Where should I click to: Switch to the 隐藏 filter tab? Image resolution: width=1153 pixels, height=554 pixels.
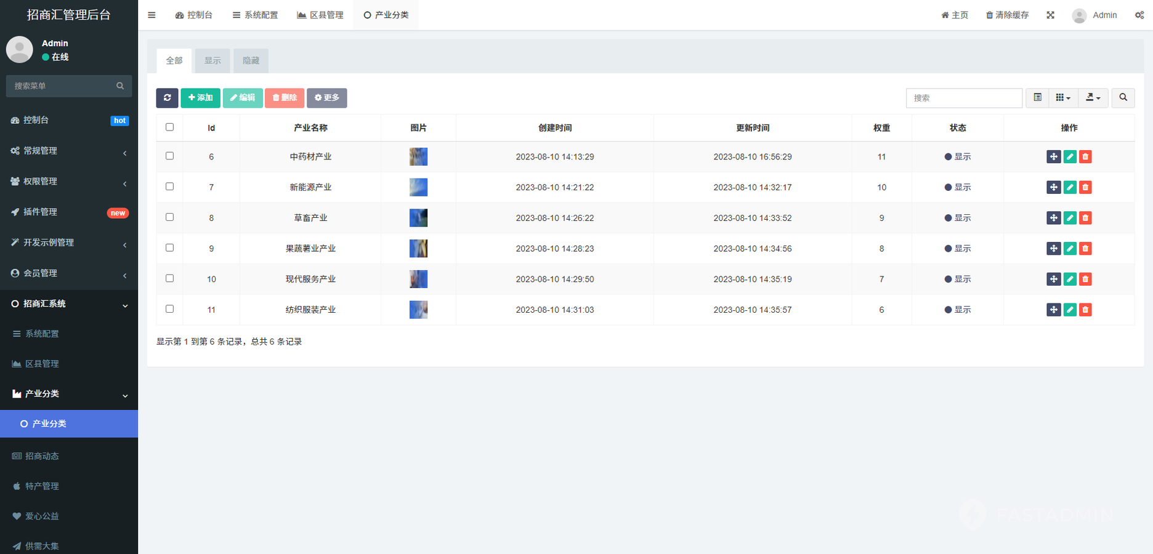click(x=251, y=61)
